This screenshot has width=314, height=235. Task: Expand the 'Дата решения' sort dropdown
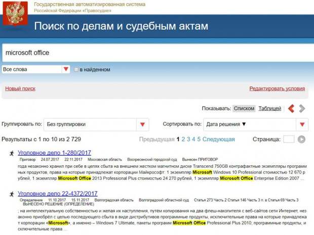(x=302, y=124)
